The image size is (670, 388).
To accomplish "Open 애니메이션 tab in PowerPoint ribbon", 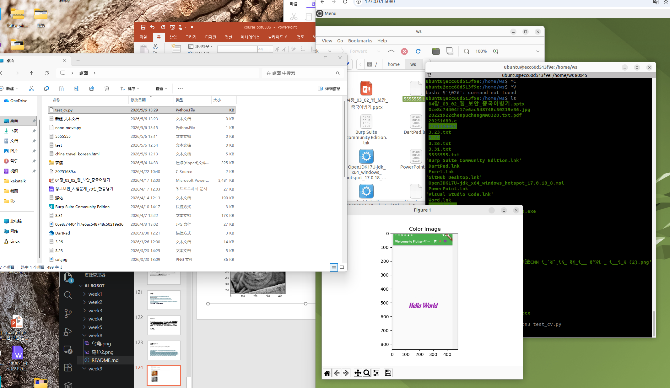I will point(250,37).
